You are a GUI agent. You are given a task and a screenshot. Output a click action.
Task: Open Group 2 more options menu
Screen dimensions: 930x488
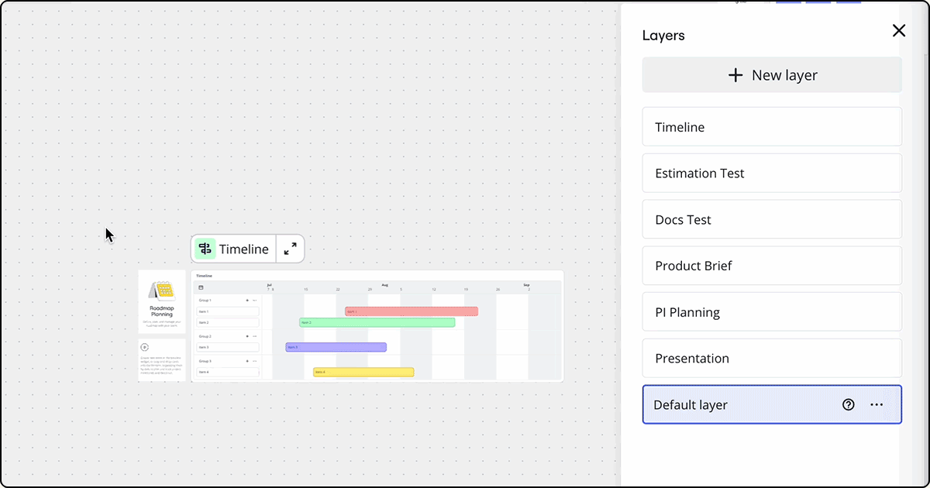255,337
